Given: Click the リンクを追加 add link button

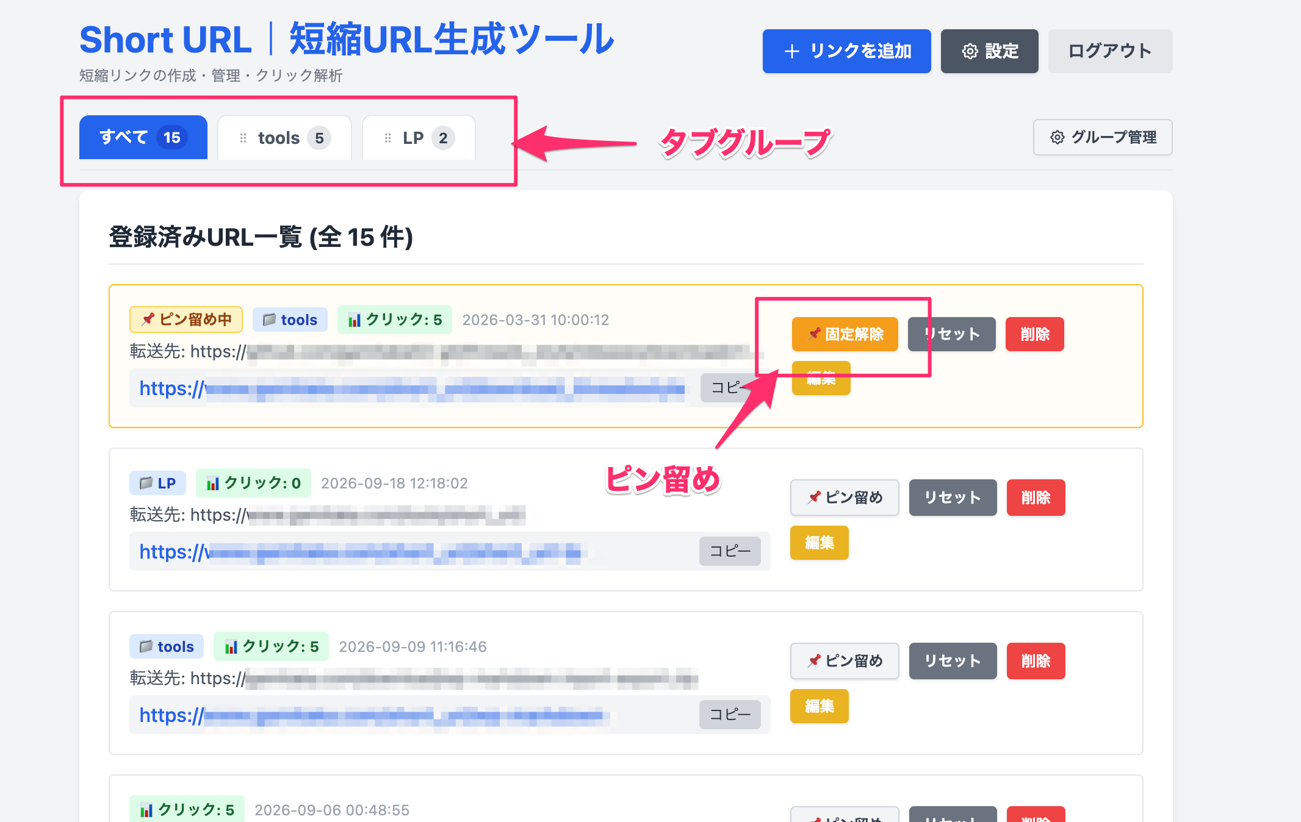Looking at the screenshot, I should [846, 51].
